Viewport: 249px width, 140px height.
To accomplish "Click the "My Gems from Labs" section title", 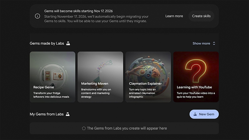I will click(x=47, y=114).
